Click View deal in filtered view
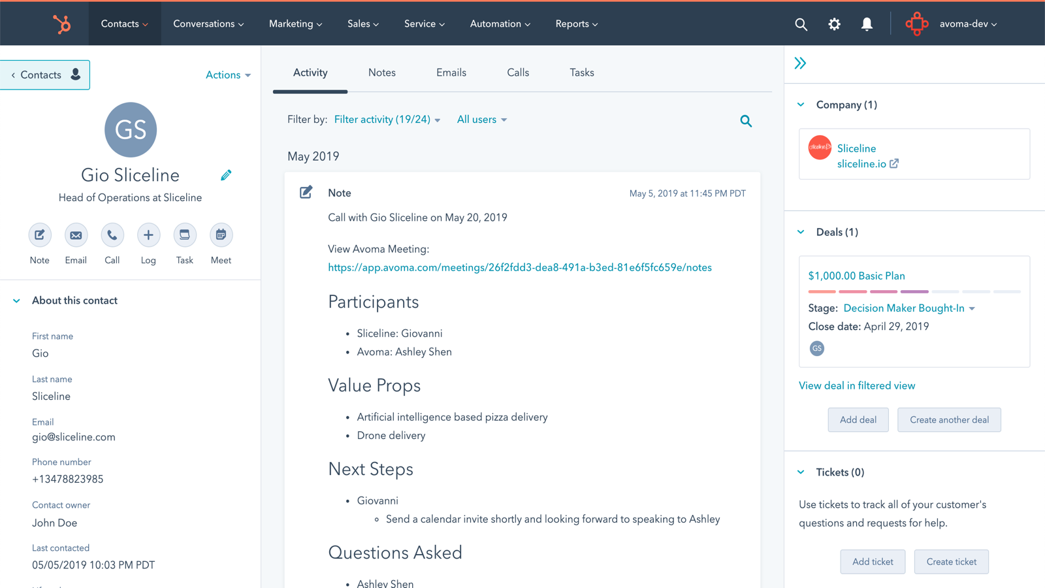The width and height of the screenshot is (1045, 588). click(x=857, y=385)
